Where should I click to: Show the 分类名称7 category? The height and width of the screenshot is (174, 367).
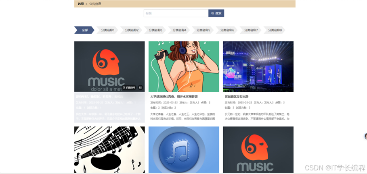coord(251,30)
